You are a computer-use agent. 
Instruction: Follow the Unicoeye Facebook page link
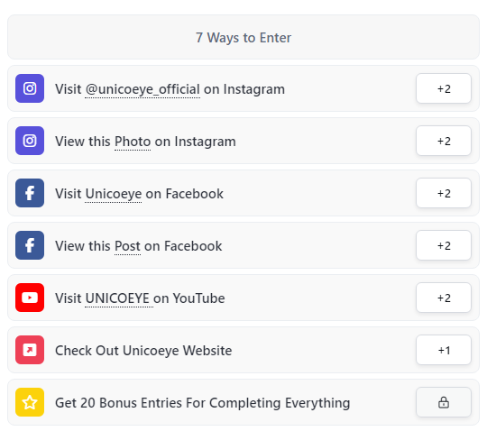[x=114, y=194]
